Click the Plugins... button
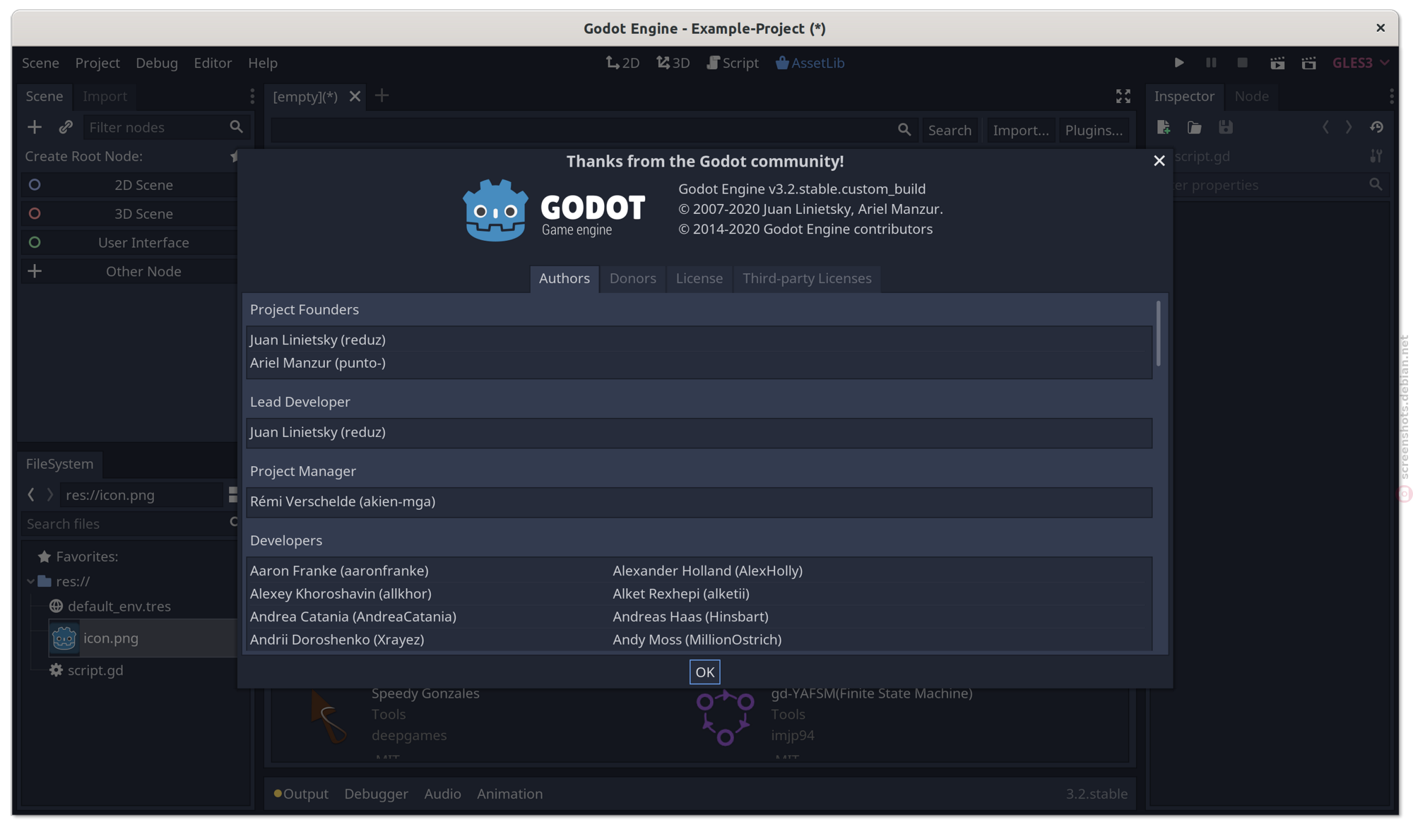 1094,130
